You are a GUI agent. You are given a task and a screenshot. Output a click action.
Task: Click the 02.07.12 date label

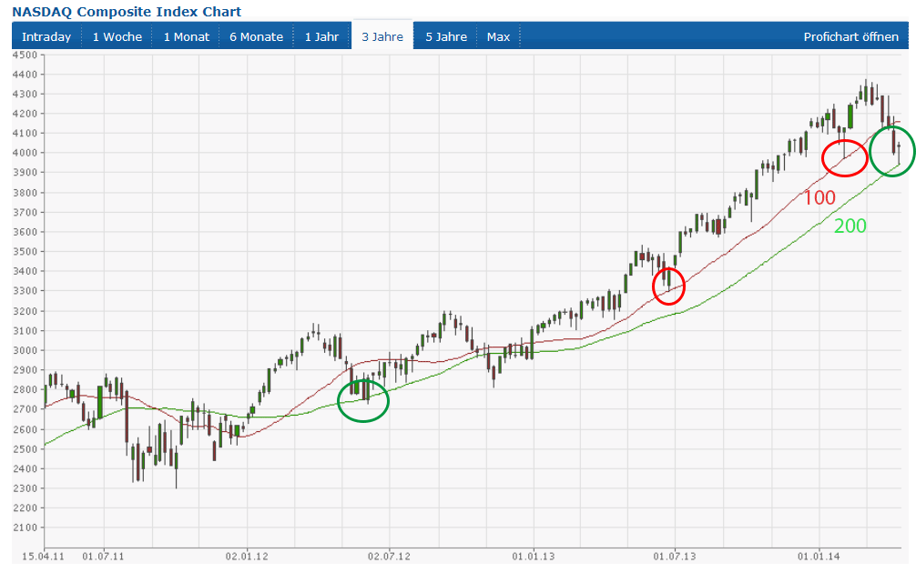pyautogui.click(x=389, y=556)
